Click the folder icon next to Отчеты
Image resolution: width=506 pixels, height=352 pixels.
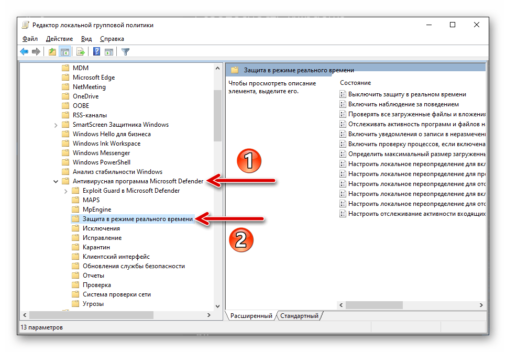coord(75,276)
